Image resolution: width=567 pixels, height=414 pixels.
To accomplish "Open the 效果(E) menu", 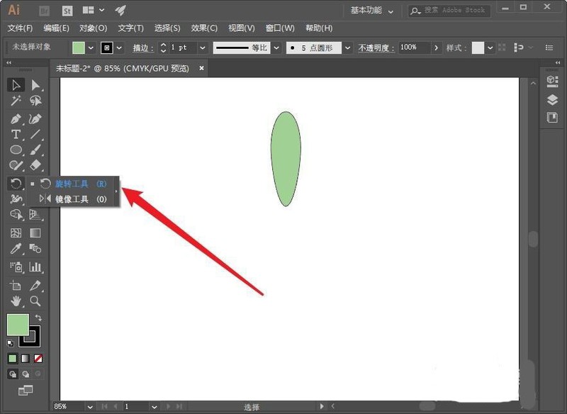I will [x=204, y=28].
